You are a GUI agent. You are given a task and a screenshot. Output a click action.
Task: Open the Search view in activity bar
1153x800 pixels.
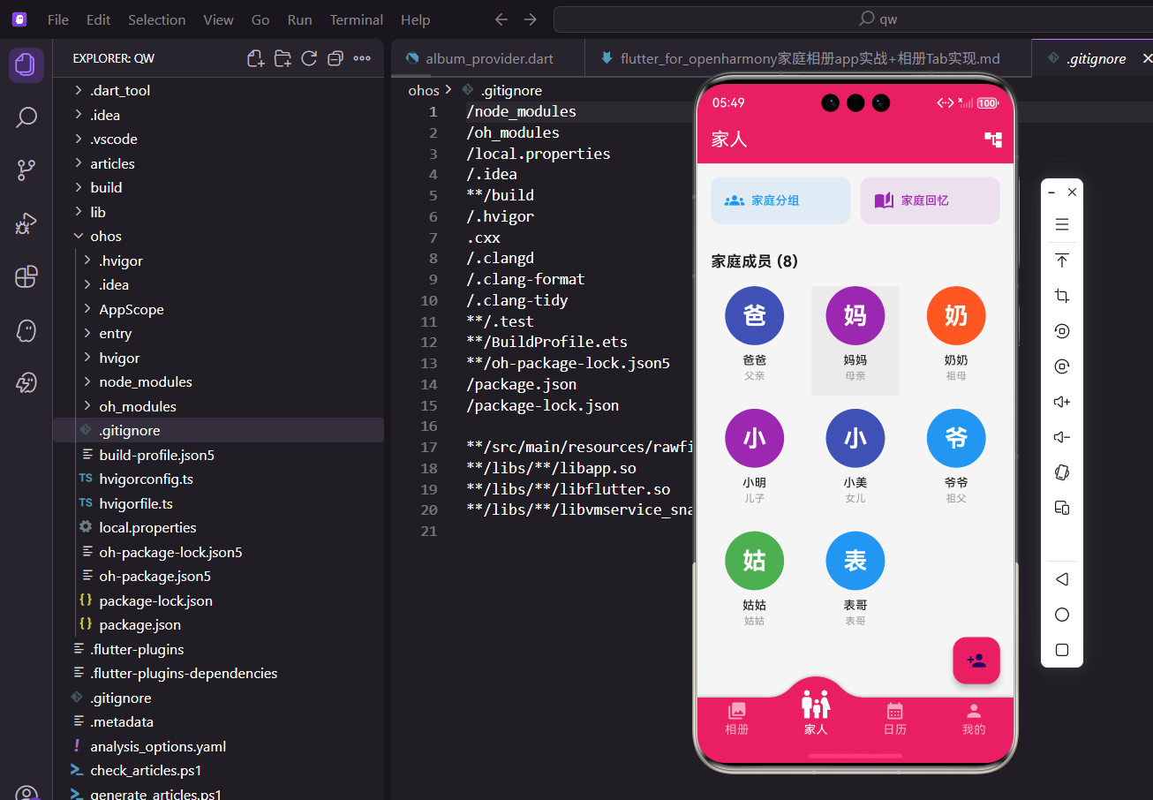[26, 117]
